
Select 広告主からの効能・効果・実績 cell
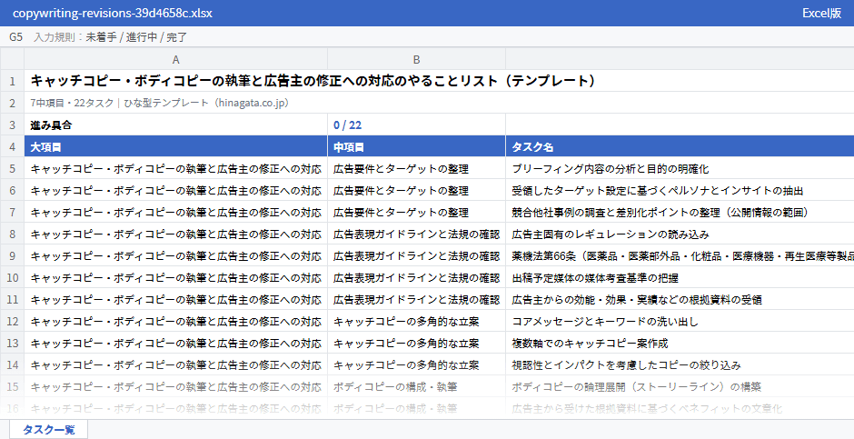[x=680, y=300]
